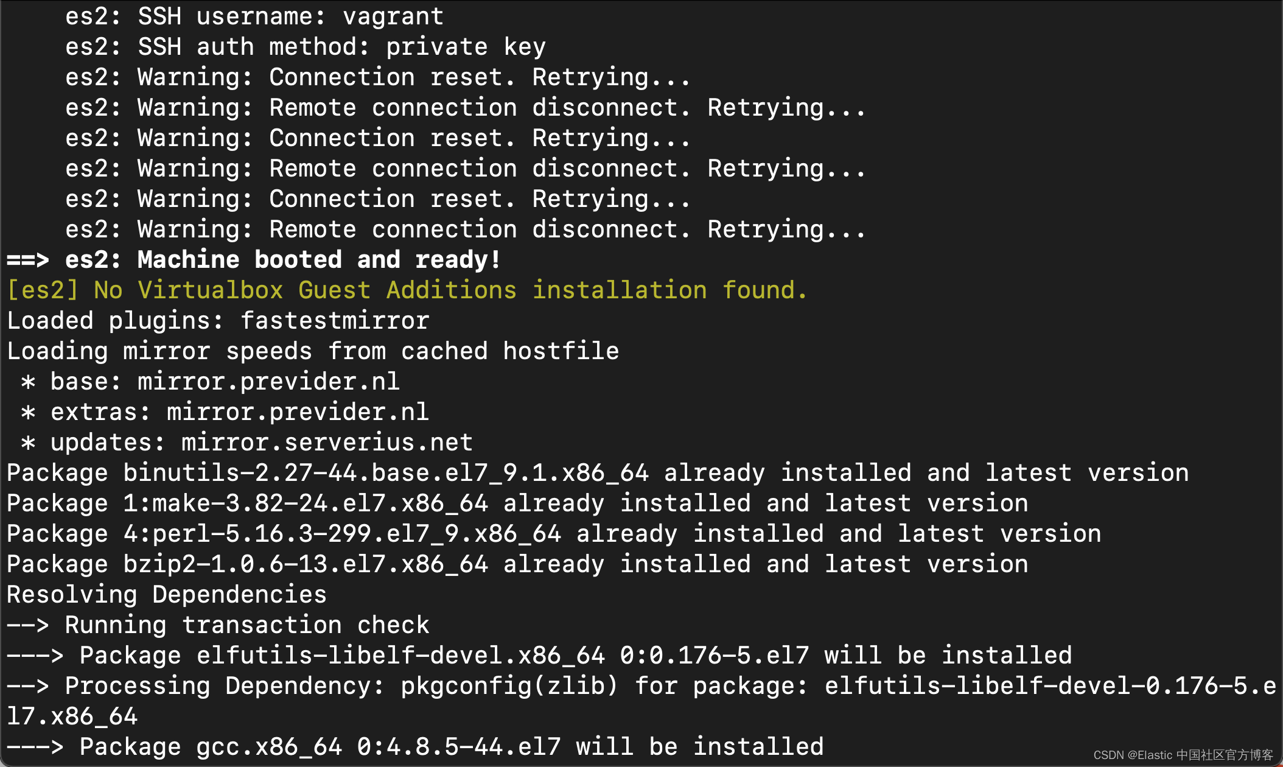Click the "SSH auth method: private key" line
This screenshot has height=767, width=1283.
[x=306, y=47]
